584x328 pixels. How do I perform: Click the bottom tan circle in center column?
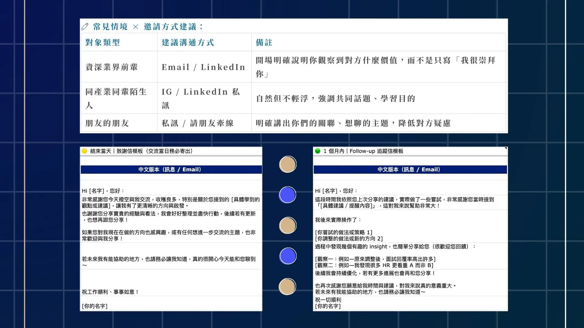pyautogui.click(x=287, y=287)
